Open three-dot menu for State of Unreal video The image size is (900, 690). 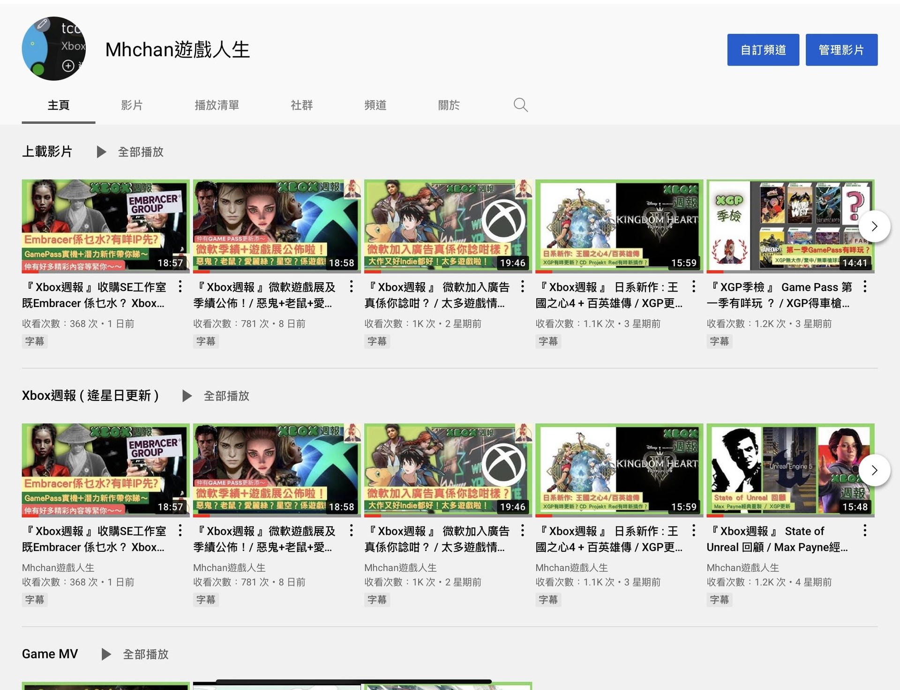pyautogui.click(x=865, y=531)
